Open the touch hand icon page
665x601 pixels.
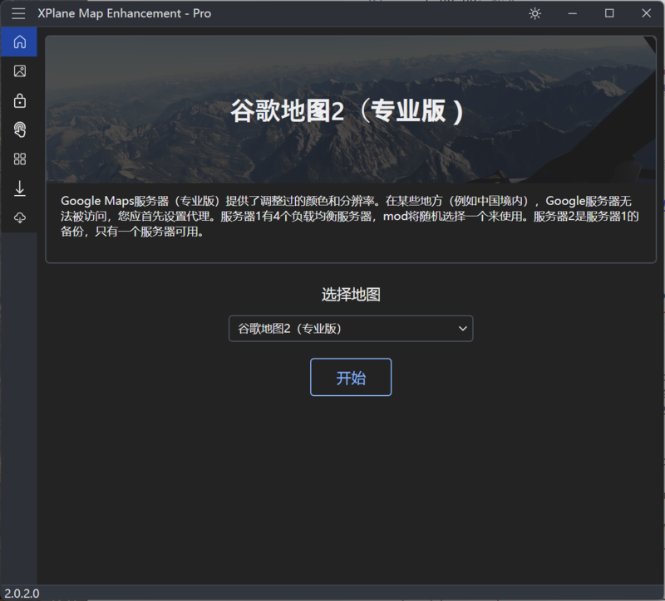click(x=19, y=130)
